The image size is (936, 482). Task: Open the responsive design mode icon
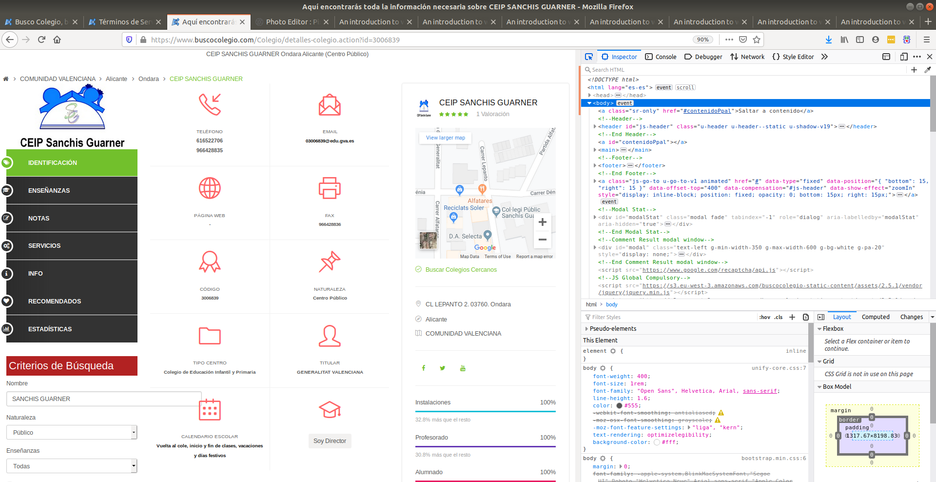(903, 57)
